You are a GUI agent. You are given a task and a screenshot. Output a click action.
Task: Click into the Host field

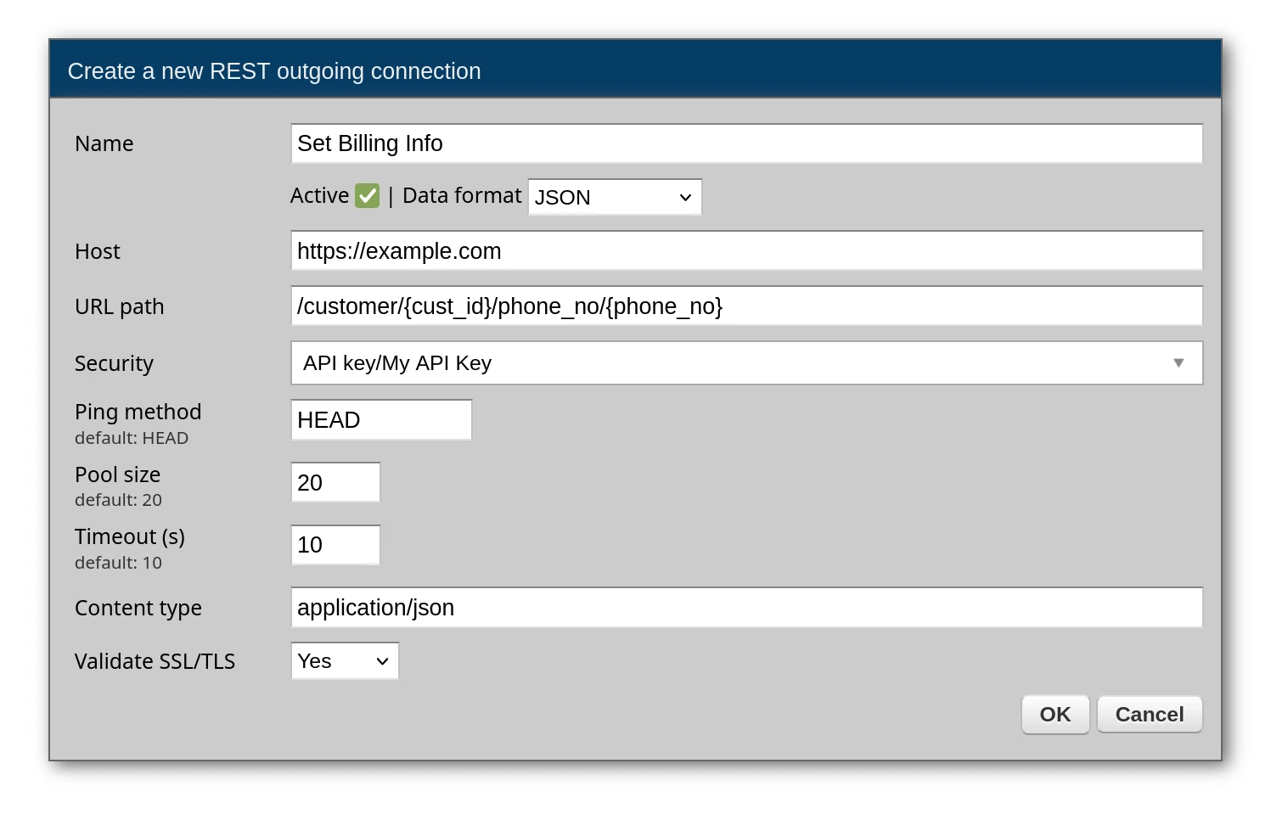click(745, 251)
